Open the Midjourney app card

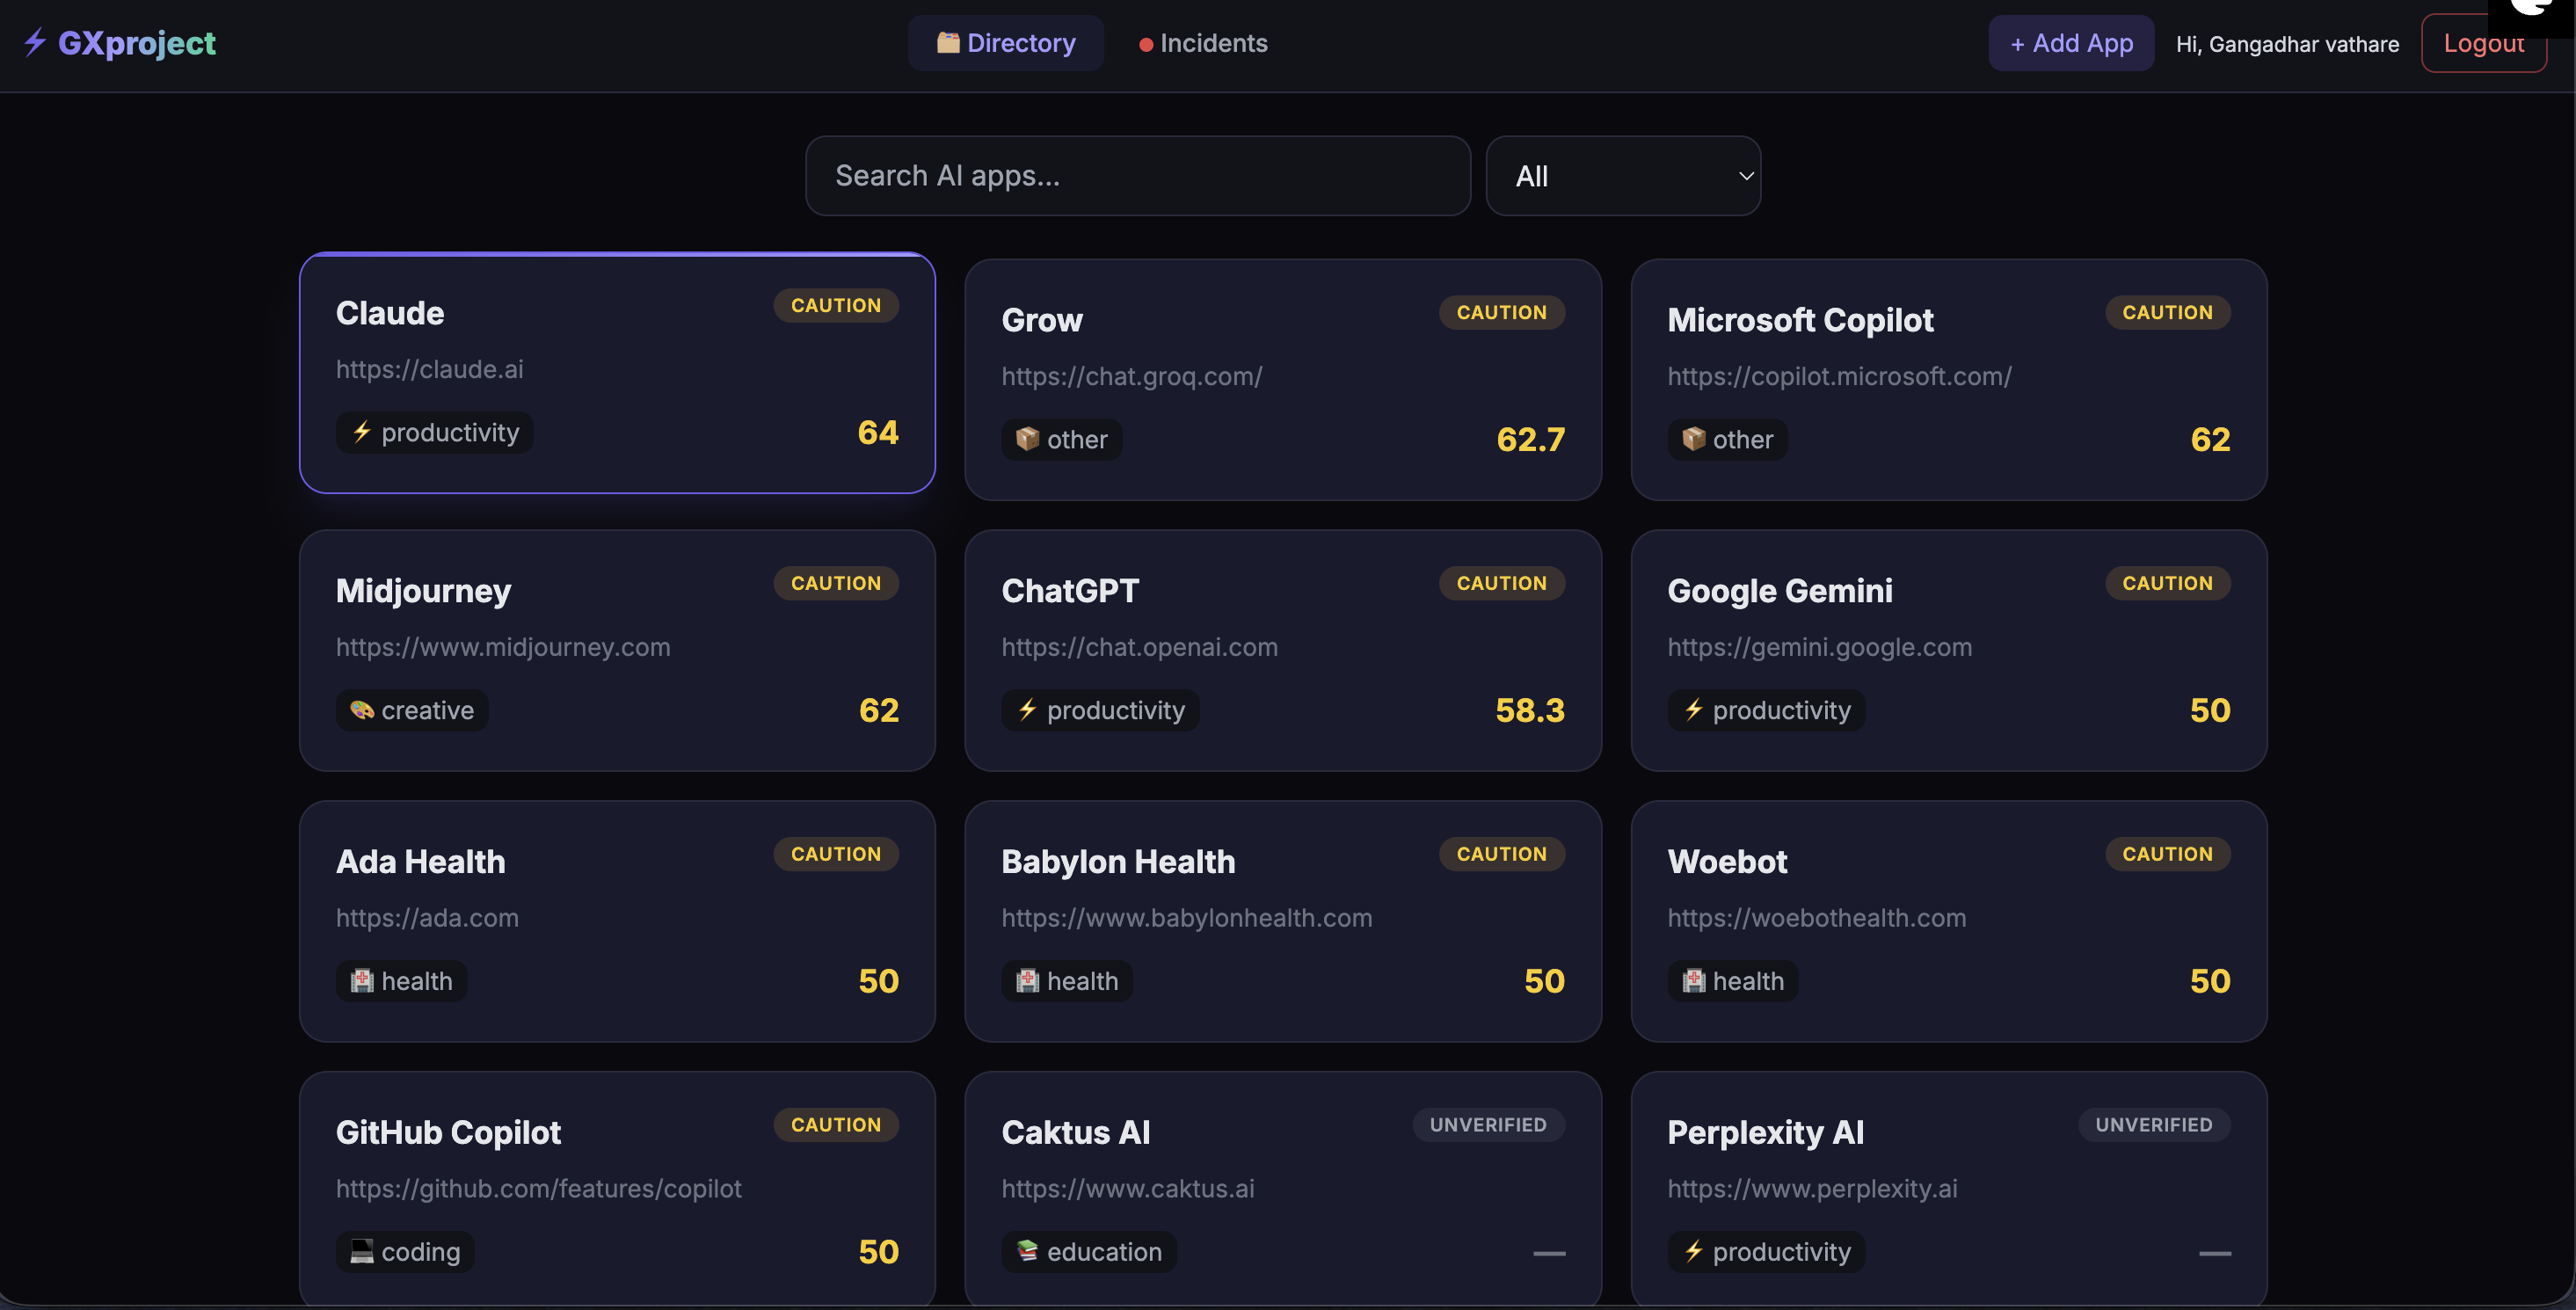pyautogui.click(x=617, y=651)
